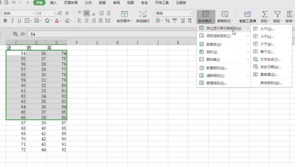
Task: Open 条件格式 conditional formatting menu
Action: click(206, 17)
